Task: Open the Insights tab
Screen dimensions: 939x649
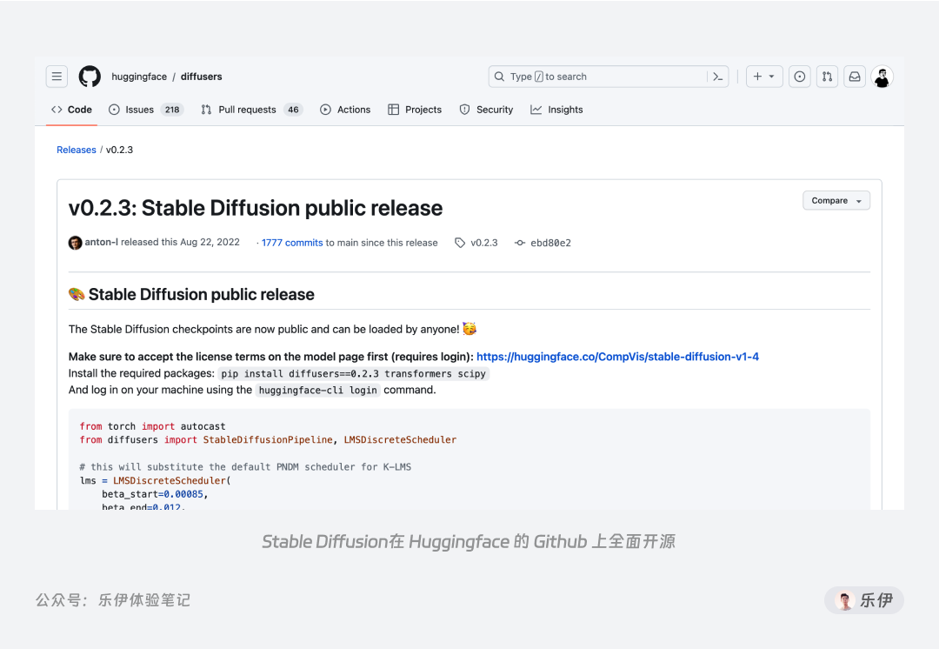Action: (x=556, y=109)
